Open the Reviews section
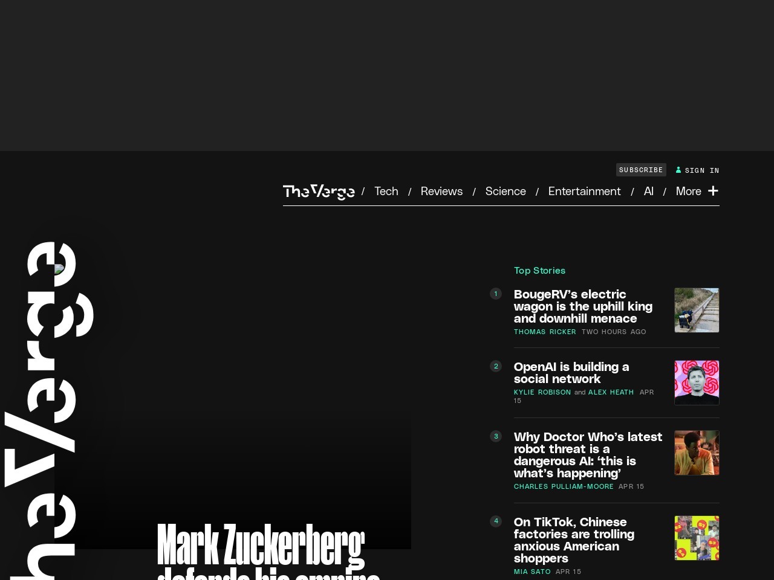 coord(441,191)
